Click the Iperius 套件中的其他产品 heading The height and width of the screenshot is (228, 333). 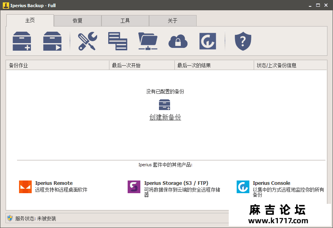(165, 165)
